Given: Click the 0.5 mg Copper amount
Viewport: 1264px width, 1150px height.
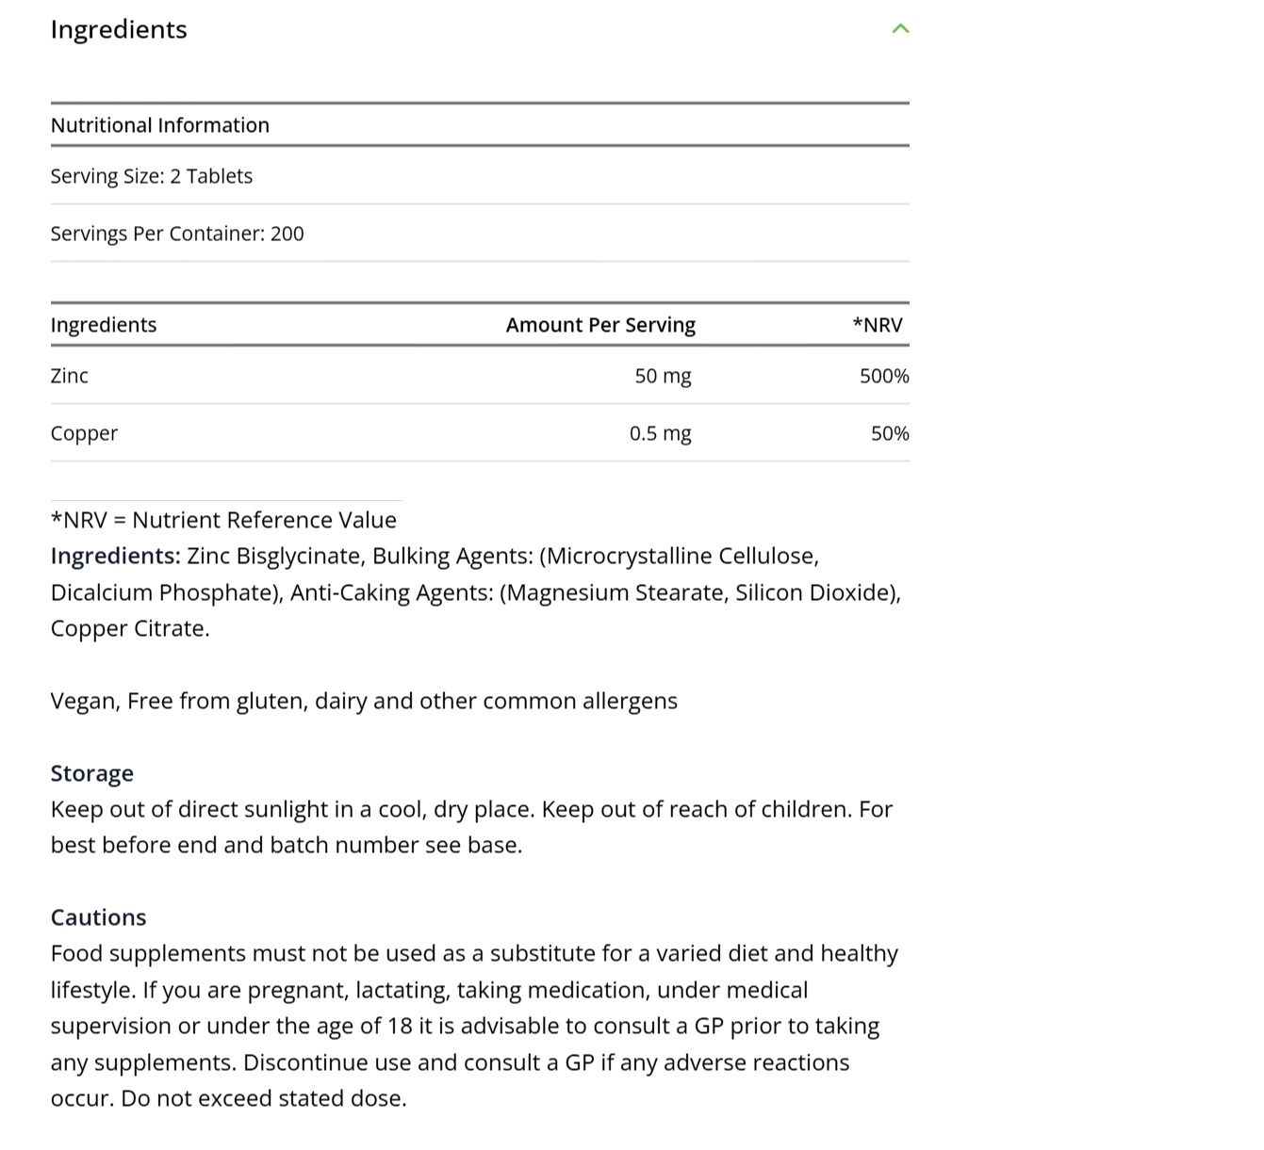Looking at the screenshot, I should [x=660, y=433].
